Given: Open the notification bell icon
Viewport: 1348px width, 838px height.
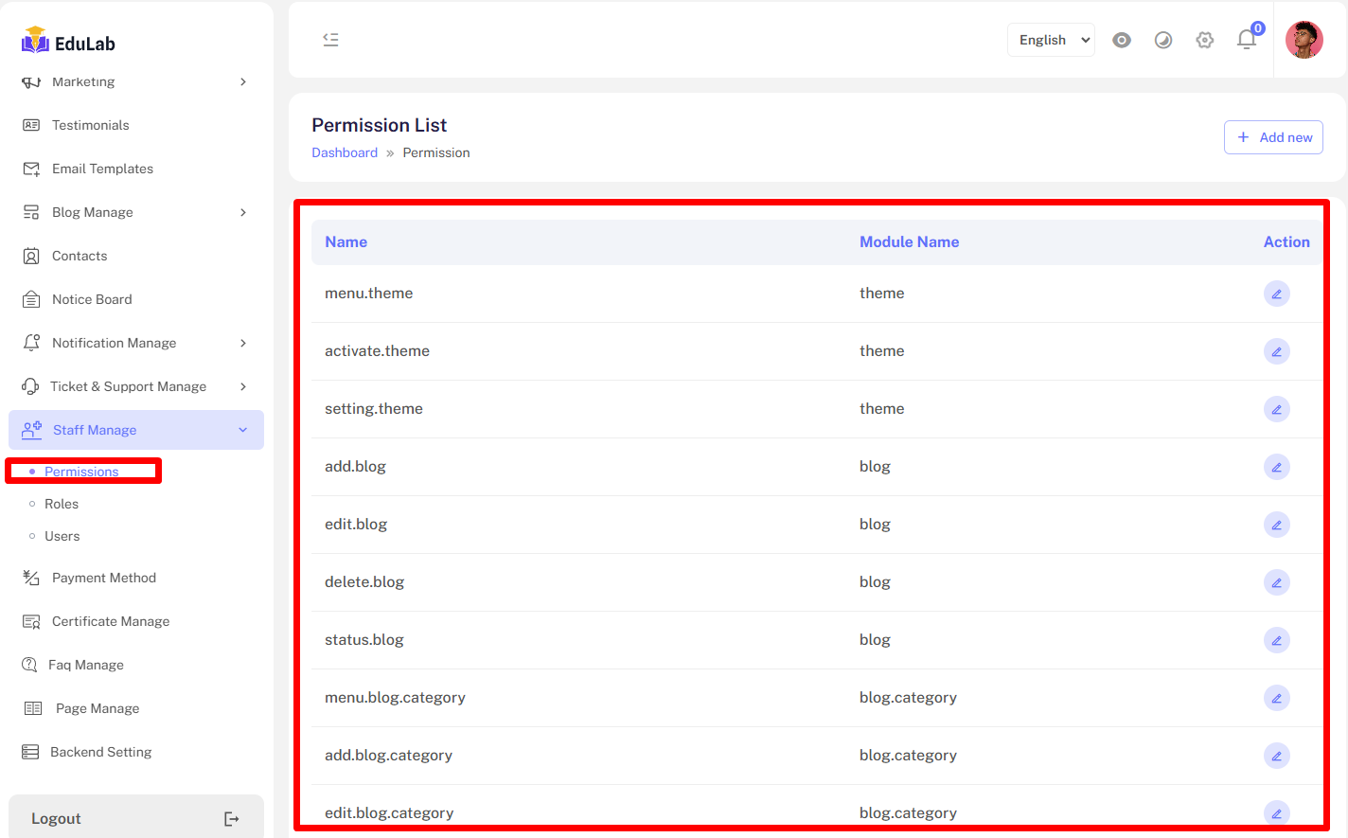Looking at the screenshot, I should 1247,40.
